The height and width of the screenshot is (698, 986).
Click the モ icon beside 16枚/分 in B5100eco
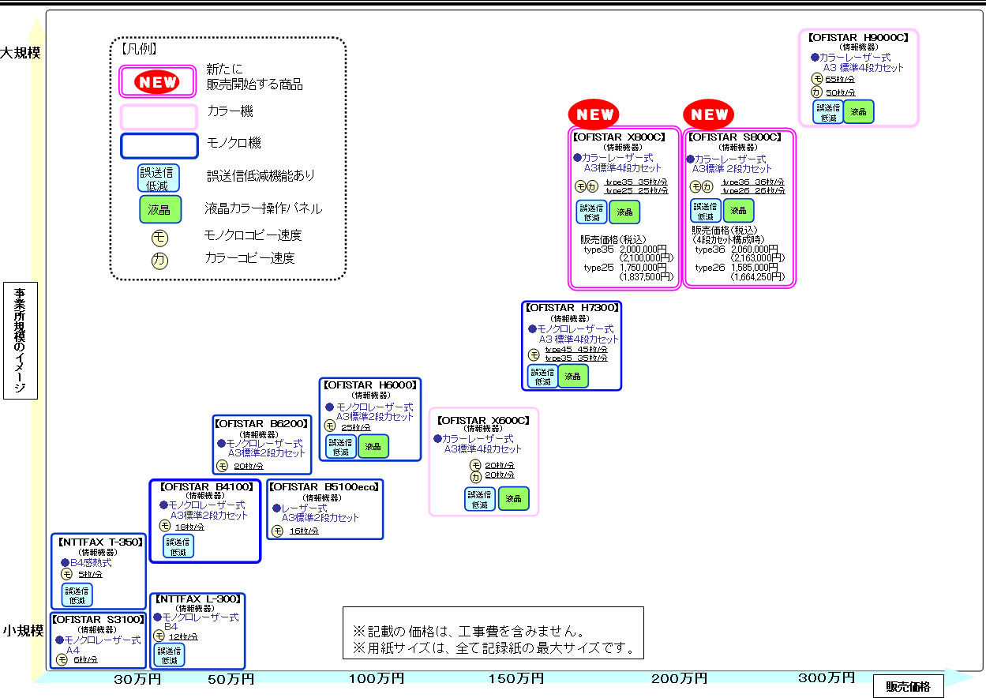[x=277, y=531]
